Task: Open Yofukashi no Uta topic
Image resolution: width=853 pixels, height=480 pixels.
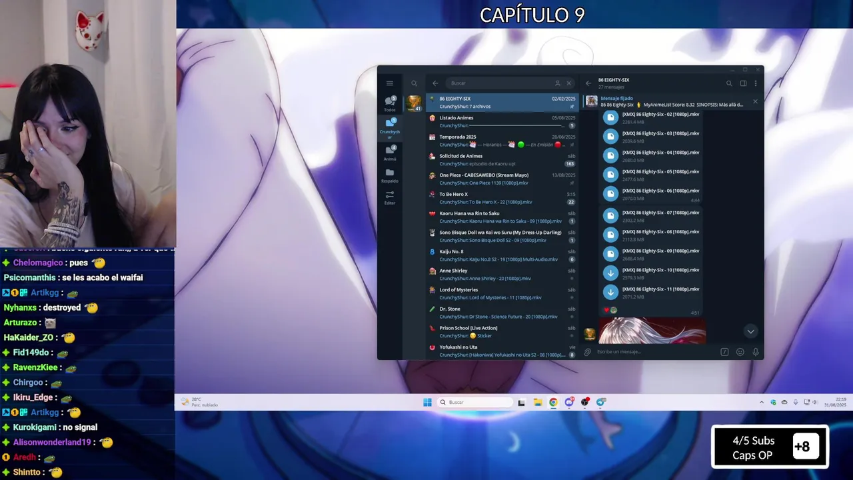Action: (502, 351)
